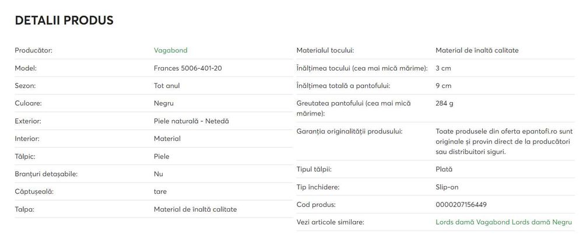583x242 pixels.
Task: Click the Materialul tocului label
Action: click(325, 50)
